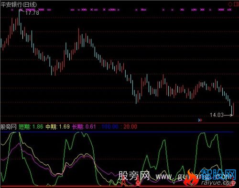Image resolution: width=239 pixels, height=188 pixels.
Task: Click the blue-red double arrow marker
Action: tap(200, 120)
